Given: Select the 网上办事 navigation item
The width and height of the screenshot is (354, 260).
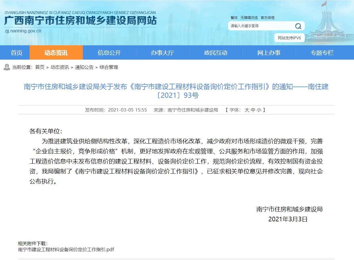Looking at the screenshot, I should (269, 53).
